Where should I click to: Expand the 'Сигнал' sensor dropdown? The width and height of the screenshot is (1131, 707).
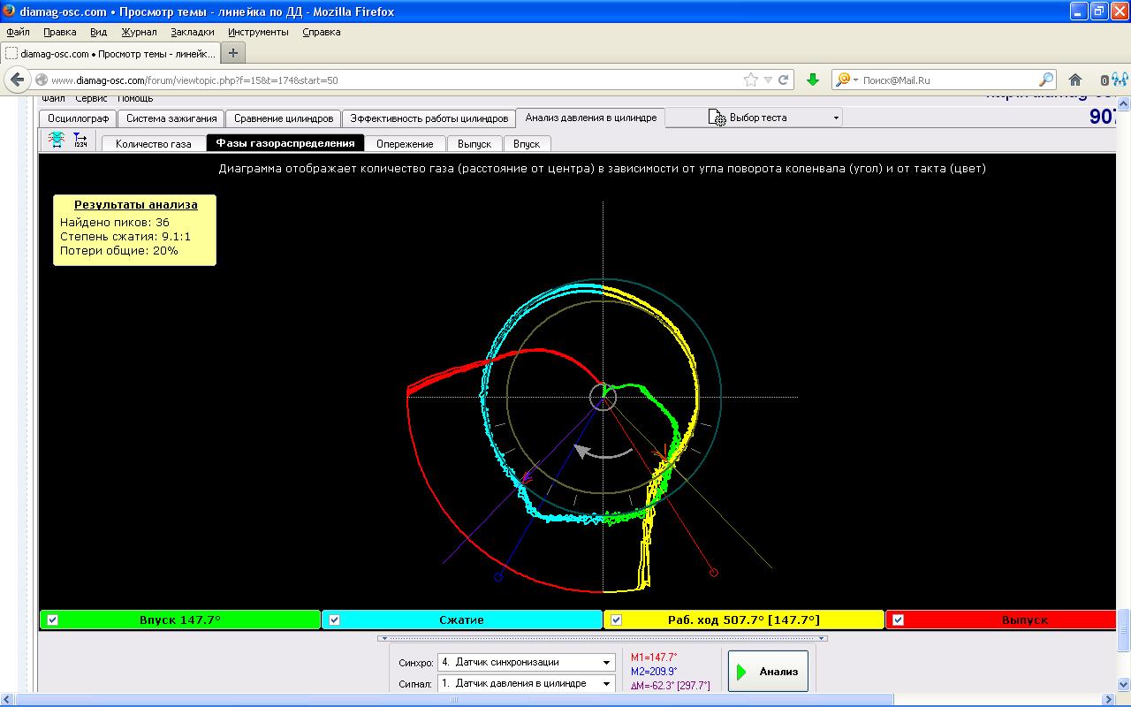pos(606,683)
